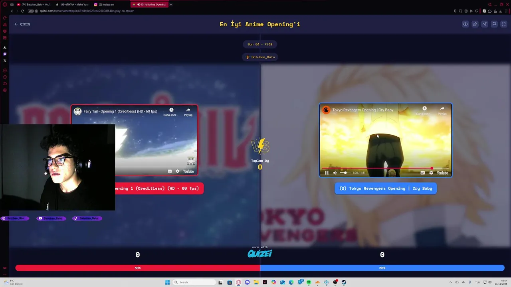Click the copy link icon in Quizei header
This screenshot has height=287, width=511.
[475, 24]
